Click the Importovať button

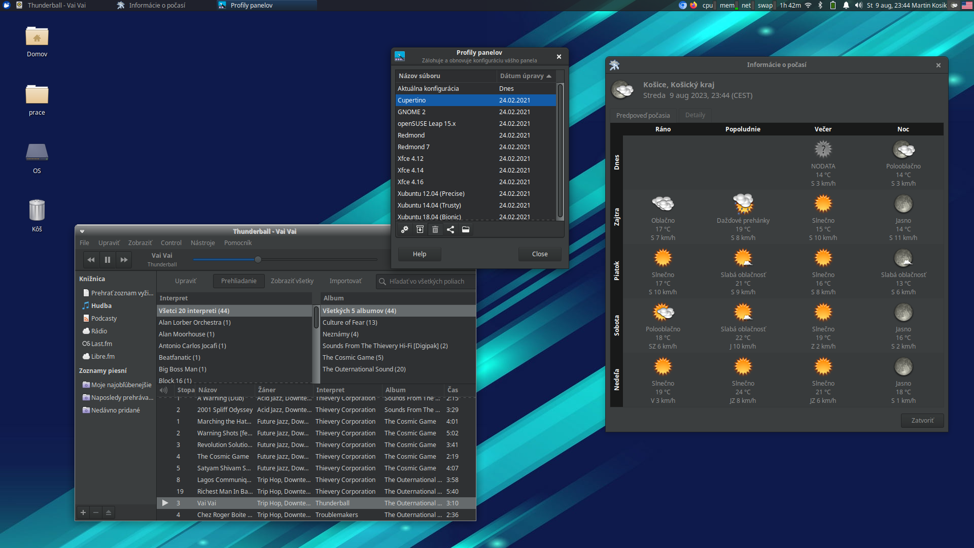pyautogui.click(x=345, y=281)
